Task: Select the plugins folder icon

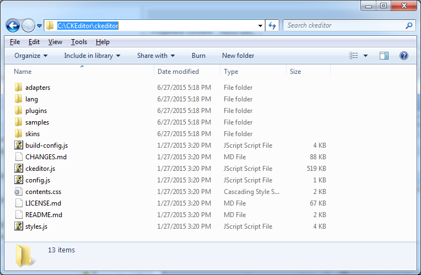Action: 18,110
